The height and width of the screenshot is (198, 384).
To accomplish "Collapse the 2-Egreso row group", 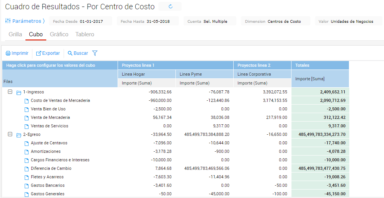I will (10, 134).
